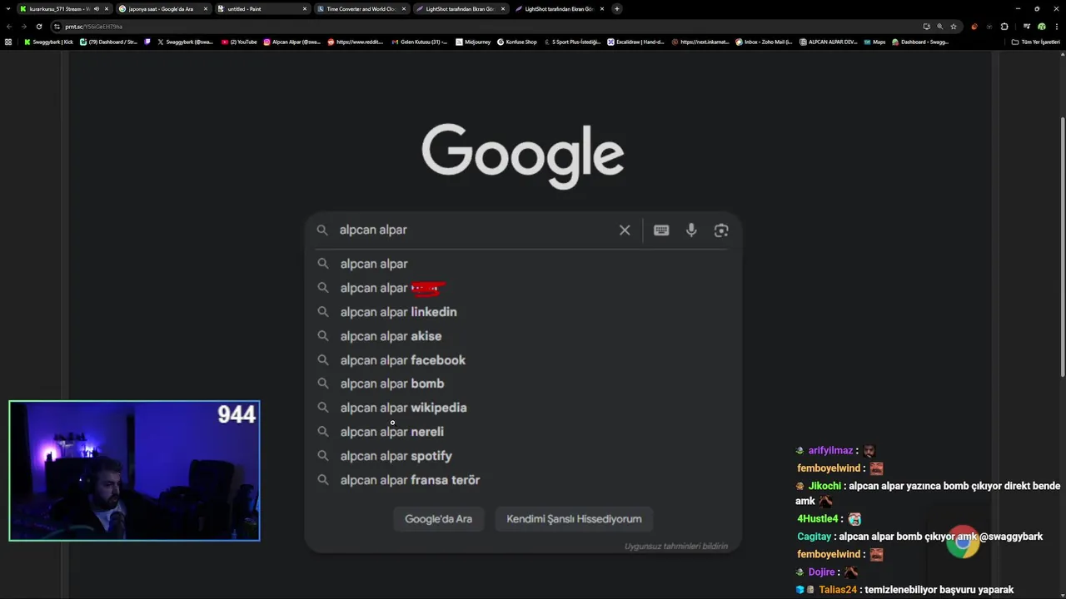Select suggestion 'alpcan alpar wikipedia'

pos(523,408)
